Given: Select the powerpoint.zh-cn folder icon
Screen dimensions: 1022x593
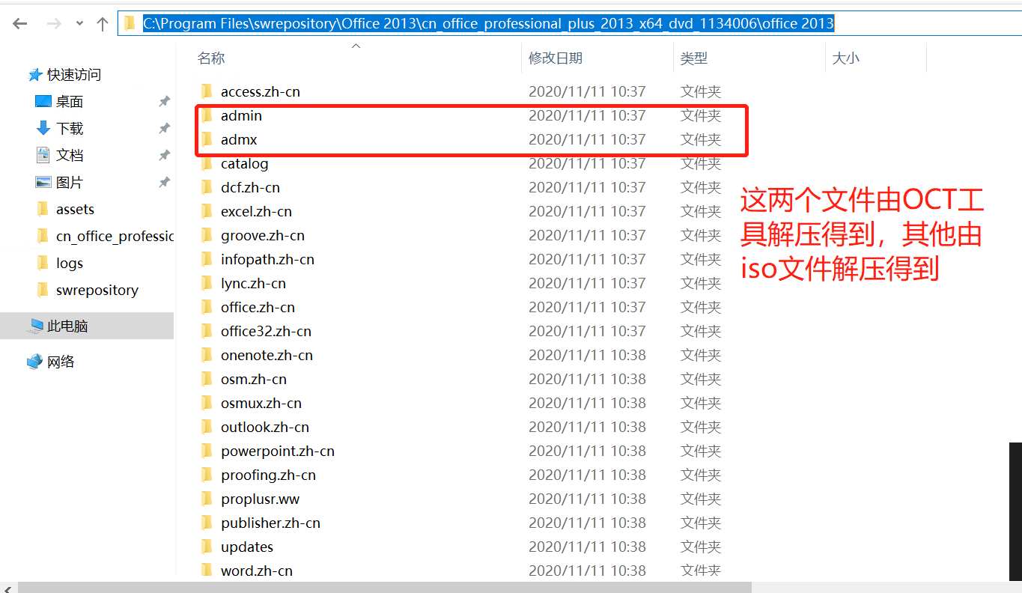Looking at the screenshot, I should (x=207, y=451).
